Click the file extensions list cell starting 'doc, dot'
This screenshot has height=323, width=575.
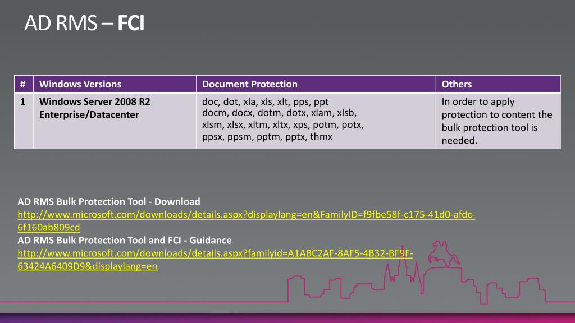tap(316, 121)
